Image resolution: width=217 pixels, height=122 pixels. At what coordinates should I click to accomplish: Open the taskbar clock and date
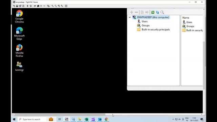tap(194, 119)
